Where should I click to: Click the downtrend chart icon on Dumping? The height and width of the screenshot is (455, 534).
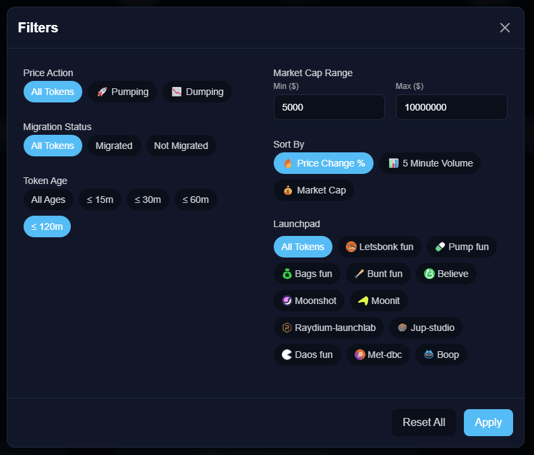177,92
